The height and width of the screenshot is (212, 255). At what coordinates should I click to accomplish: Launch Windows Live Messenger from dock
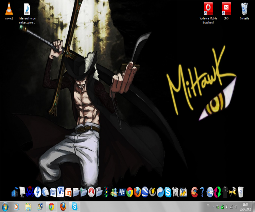click(x=114, y=192)
